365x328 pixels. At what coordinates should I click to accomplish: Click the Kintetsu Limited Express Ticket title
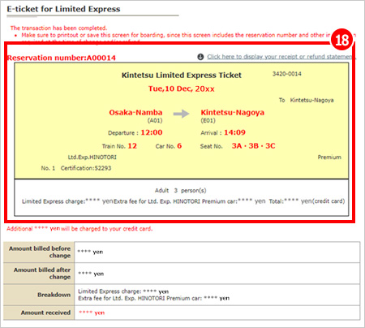click(182, 76)
